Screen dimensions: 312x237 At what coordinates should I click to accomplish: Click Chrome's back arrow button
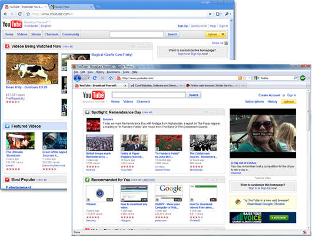(x=5, y=14)
